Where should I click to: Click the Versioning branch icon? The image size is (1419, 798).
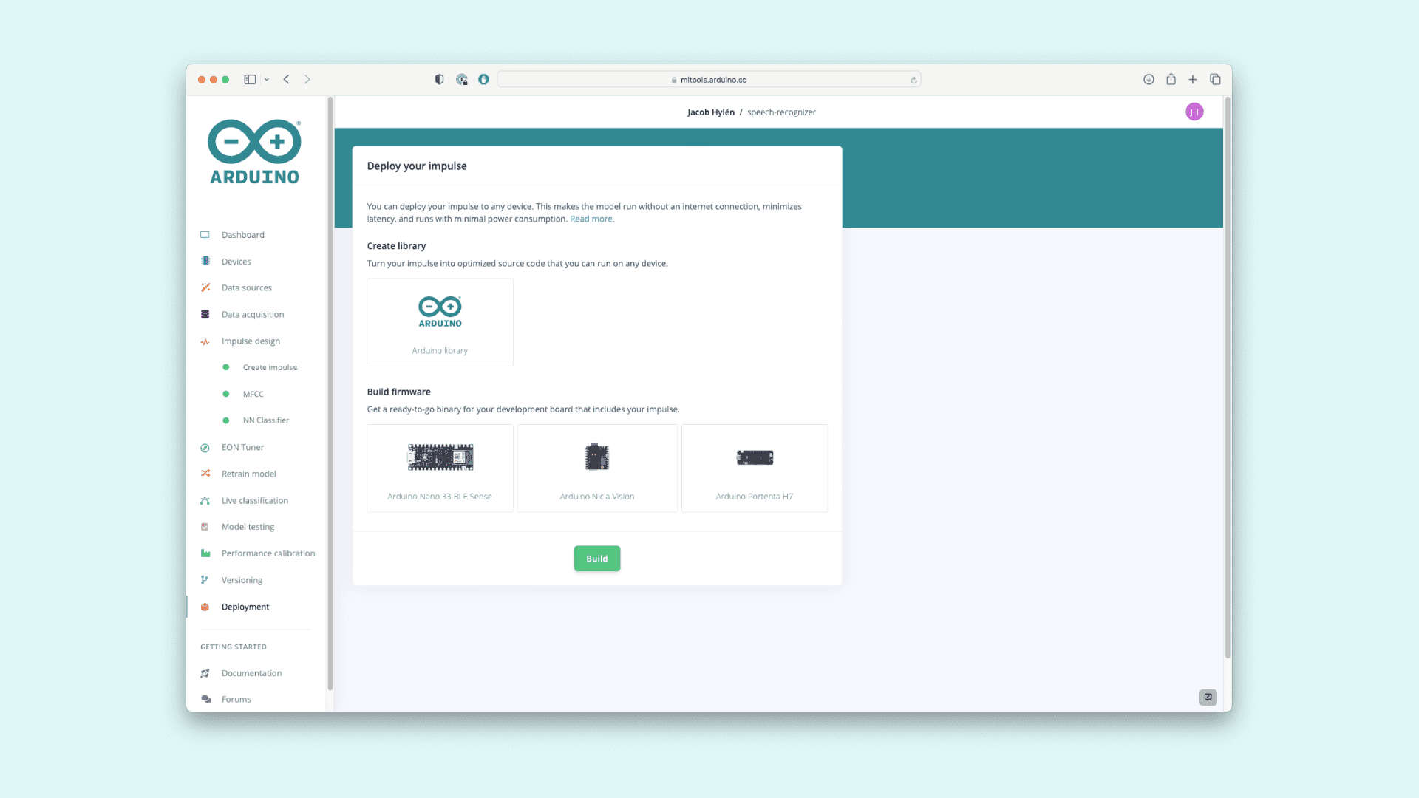[205, 580]
